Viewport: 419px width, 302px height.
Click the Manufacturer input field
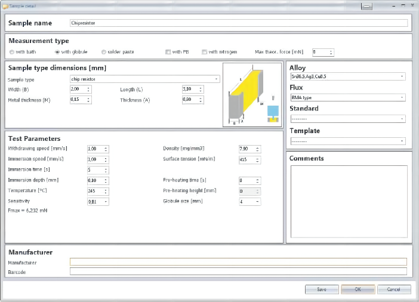click(238, 261)
